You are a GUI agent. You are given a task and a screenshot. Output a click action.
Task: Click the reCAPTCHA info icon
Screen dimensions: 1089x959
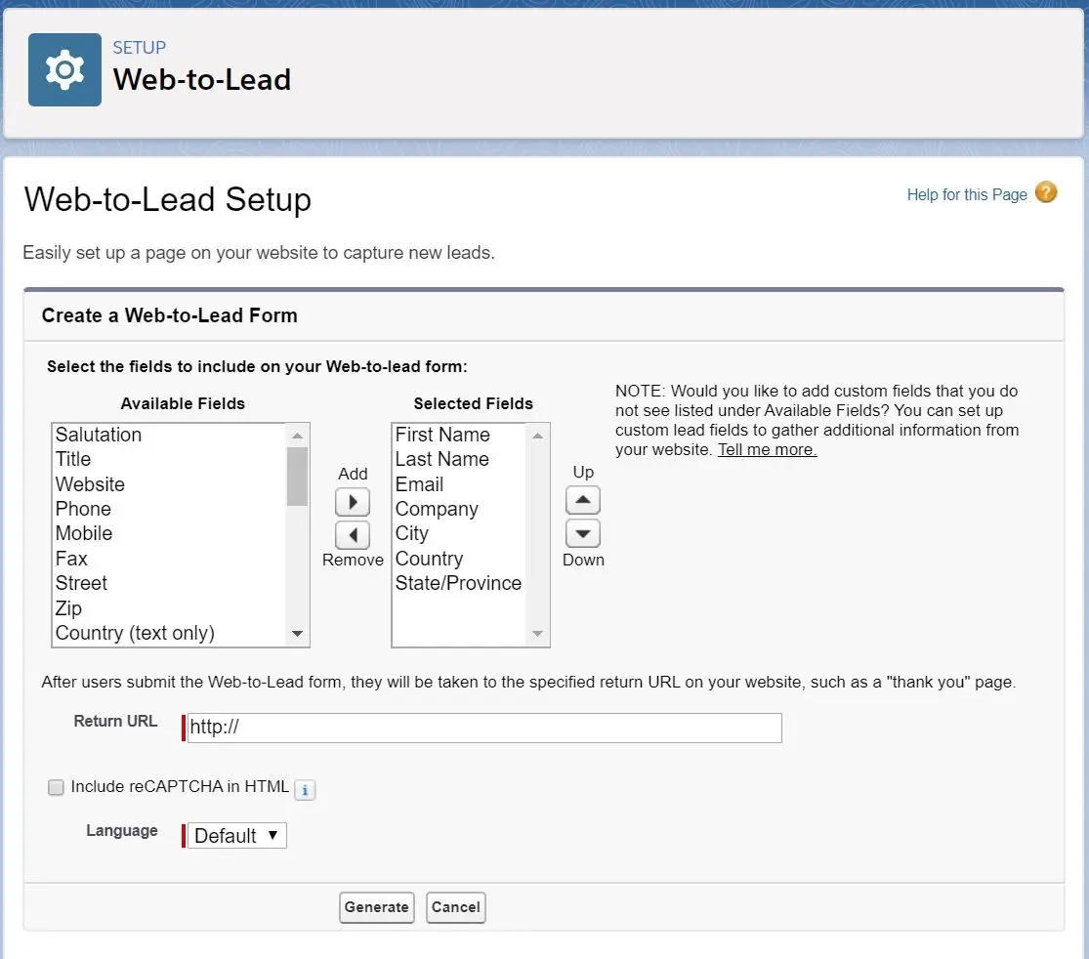(x=305, y=790)
